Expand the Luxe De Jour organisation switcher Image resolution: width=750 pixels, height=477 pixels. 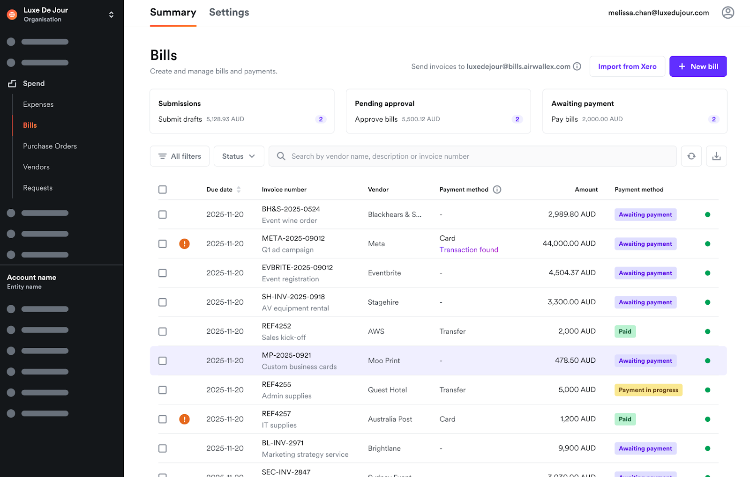[x=111, y=15]
